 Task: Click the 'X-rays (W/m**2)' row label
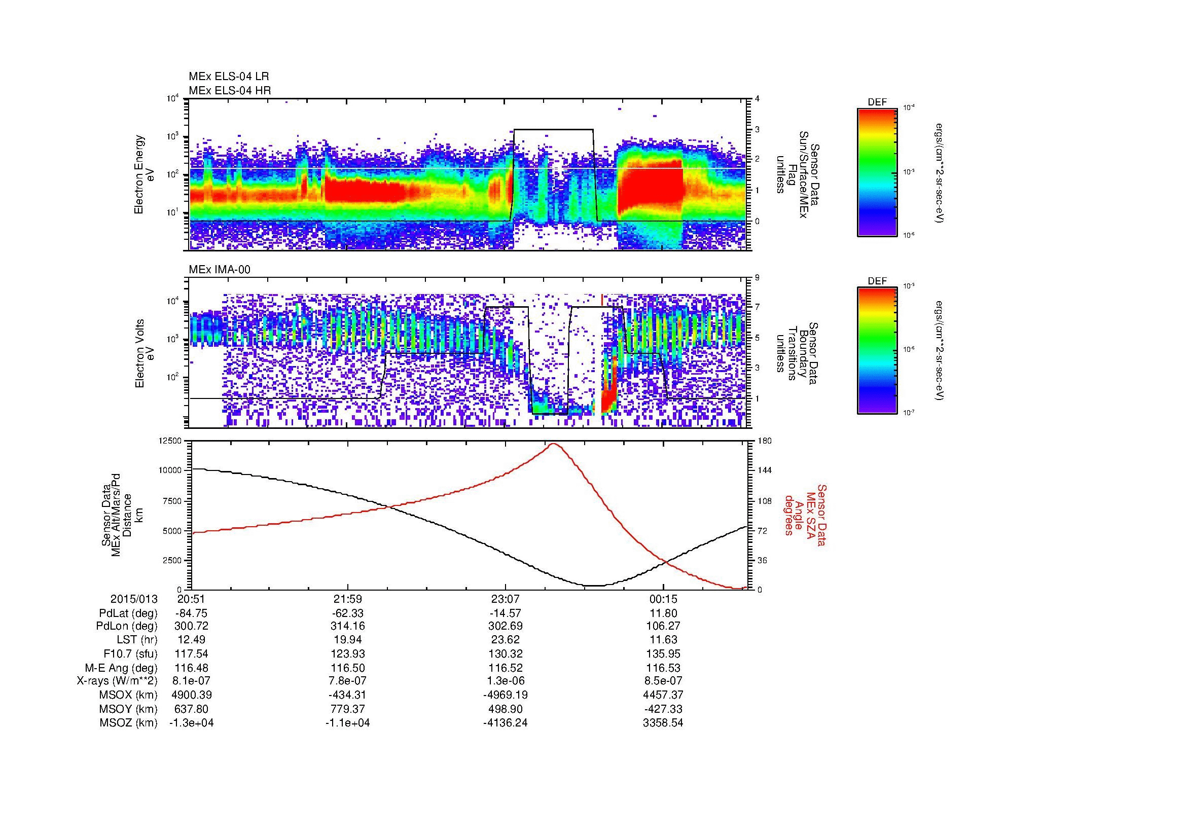(117, 681)
